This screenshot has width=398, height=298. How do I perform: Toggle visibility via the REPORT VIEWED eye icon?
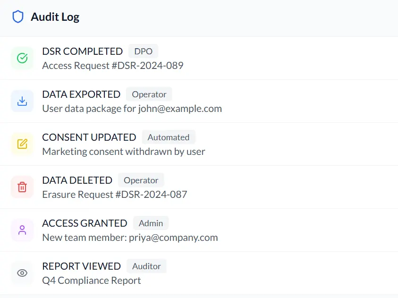[22, 273]
